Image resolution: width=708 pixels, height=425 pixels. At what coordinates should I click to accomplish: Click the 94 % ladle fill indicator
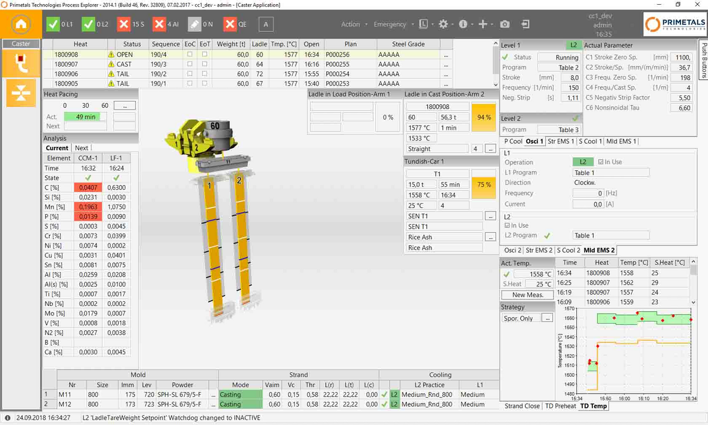click(x=484, y=117)
